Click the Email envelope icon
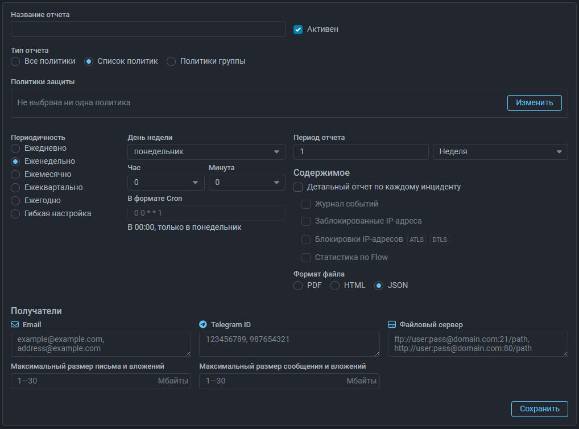 click(15, 324)
